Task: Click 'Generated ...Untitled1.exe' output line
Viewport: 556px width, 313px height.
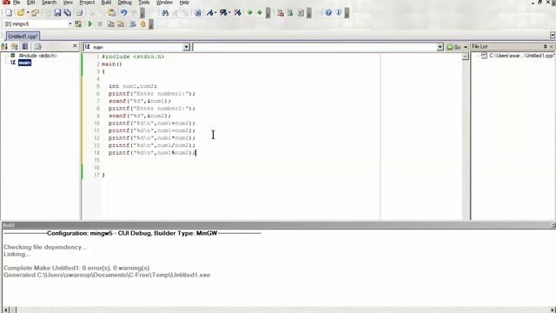Action: click(107, 275)
